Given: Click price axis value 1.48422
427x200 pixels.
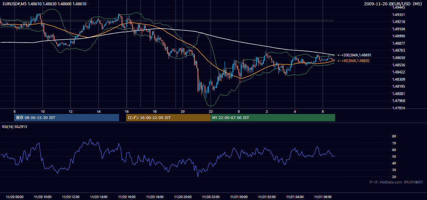Looking at the screenshot, I should 398,72.
